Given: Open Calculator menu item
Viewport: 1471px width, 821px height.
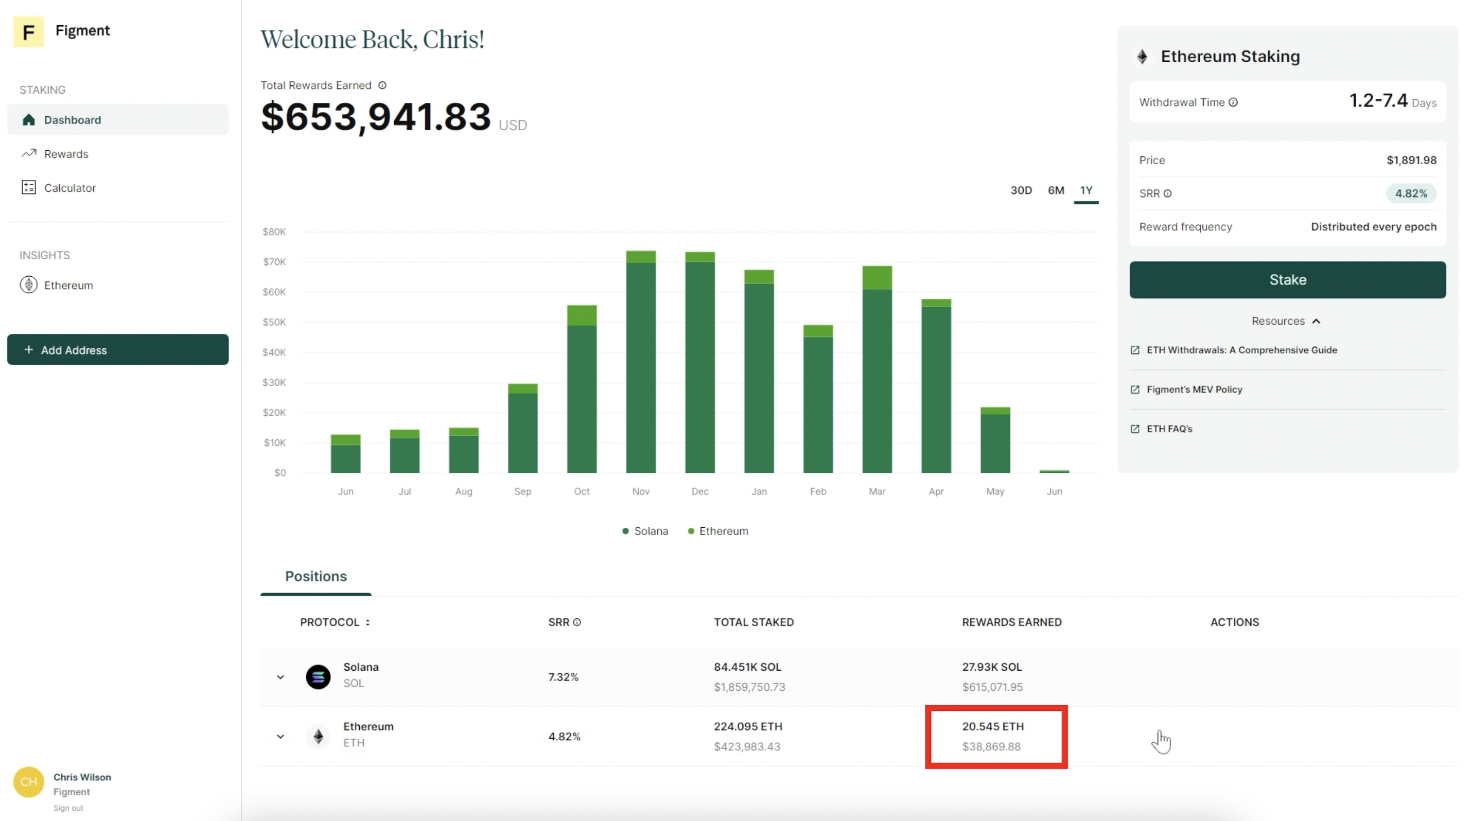Looking at the screenshot, I should [x=118, y=188].
